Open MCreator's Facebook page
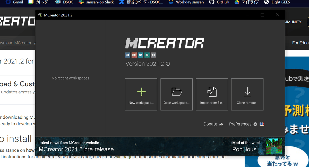 point(127,55)
